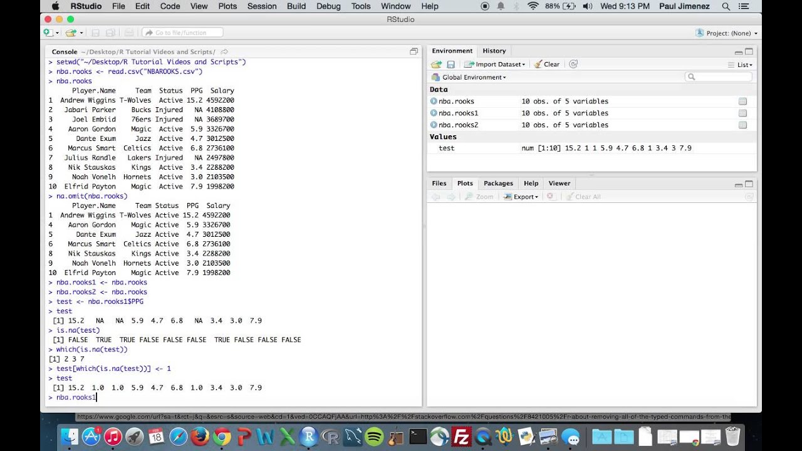This screenshot has height=451, width=802.
Task: Open the List view dropdown
Action: pos(741,65)
